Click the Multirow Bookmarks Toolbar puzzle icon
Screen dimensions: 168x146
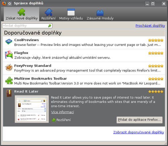(x=9, y=81)
